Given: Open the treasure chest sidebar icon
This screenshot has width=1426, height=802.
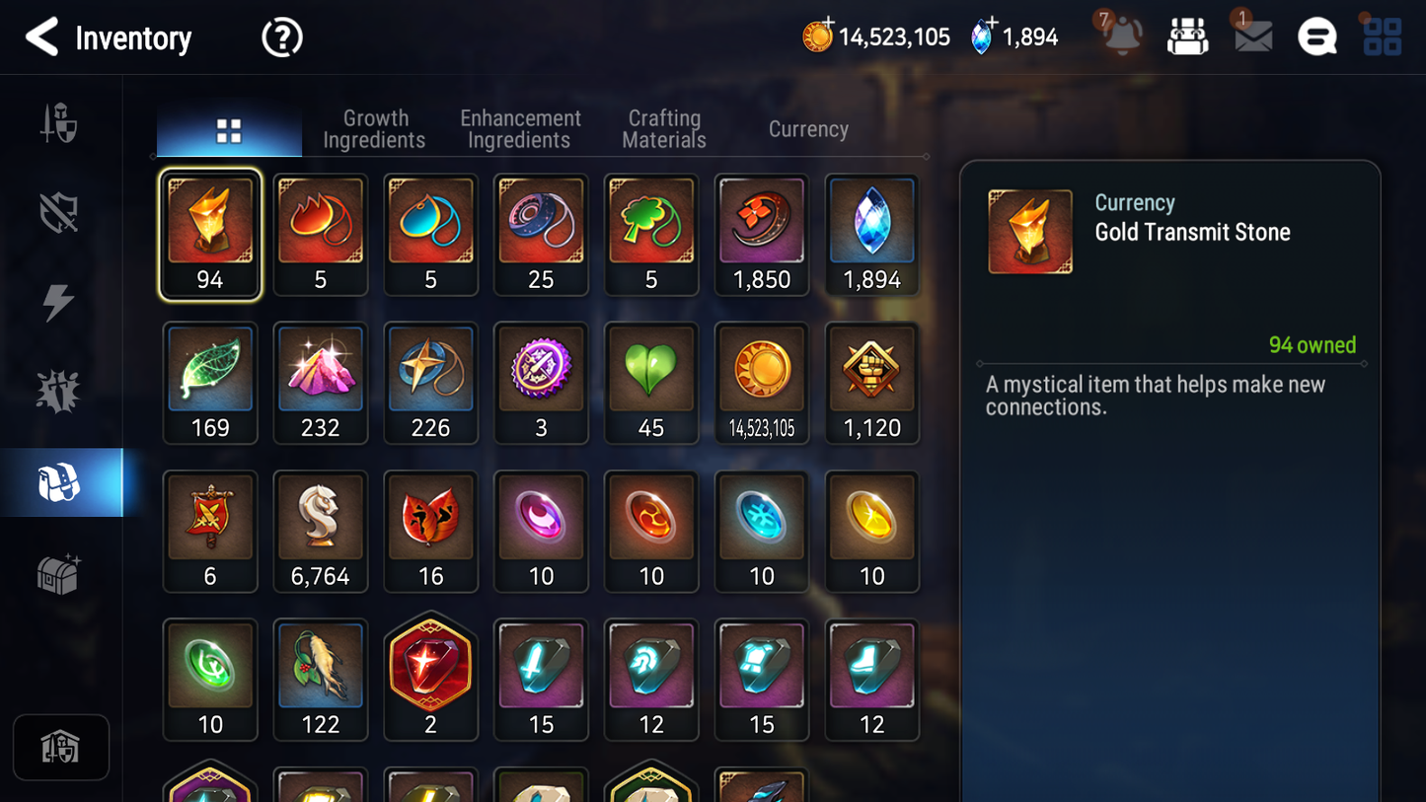Looking at the screenshot, I should (x=58, y=574).
